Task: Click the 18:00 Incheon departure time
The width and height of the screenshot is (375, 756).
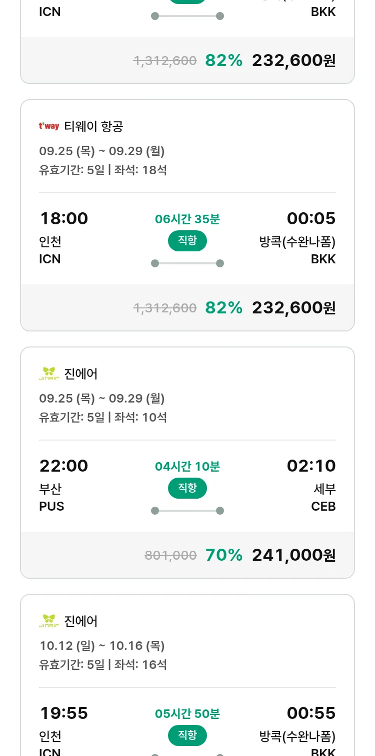Action: (x=63, y=218)
